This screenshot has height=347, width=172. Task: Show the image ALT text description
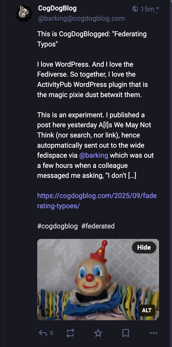pos(147,310)
